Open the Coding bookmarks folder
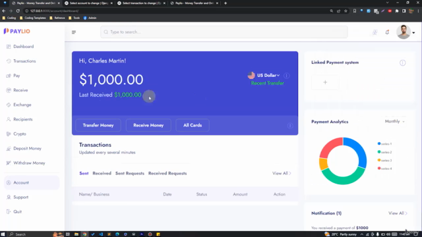This screenshot has width=422, height=237. 9,18
